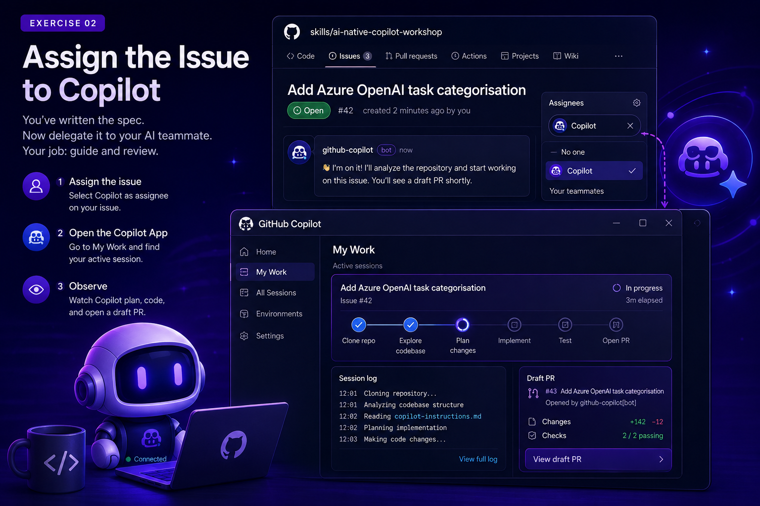Click the View draft PR button
The height and width of the screenshot is (506, 760).
598,460
